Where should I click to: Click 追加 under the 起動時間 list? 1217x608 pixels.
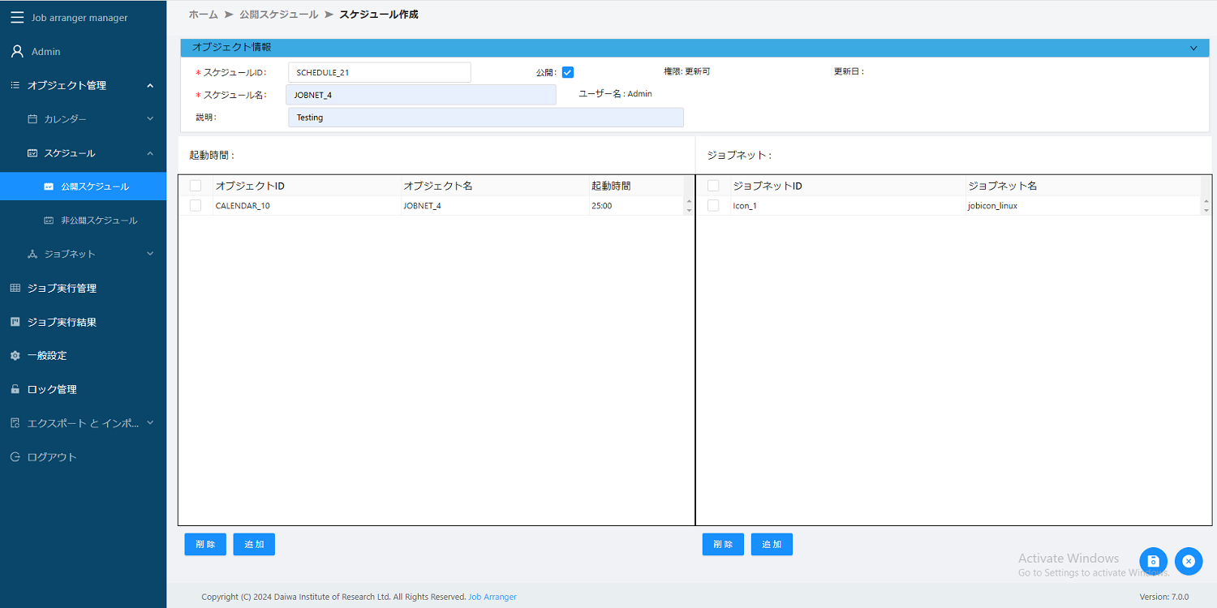point(253,544)
